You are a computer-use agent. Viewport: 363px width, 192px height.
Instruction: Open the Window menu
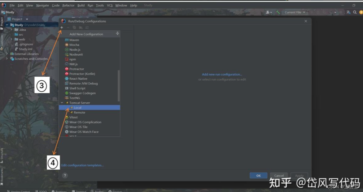(121, 5)
